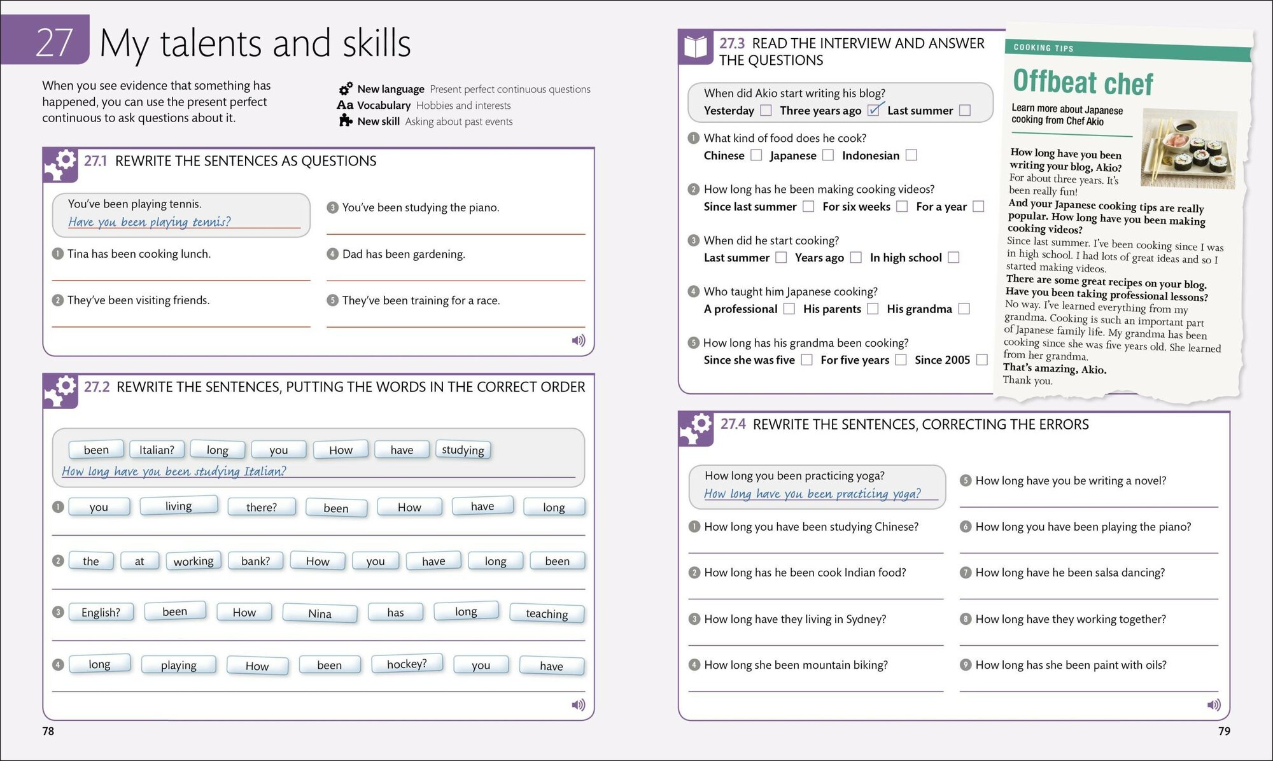1273x761 pixels.
Task: Check the Japanese checkbox
Action: pos(828,155)
